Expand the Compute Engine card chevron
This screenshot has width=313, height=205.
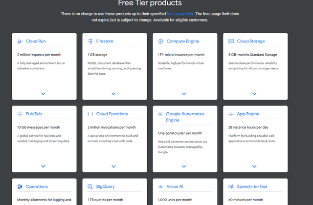[x=184, y=94]
